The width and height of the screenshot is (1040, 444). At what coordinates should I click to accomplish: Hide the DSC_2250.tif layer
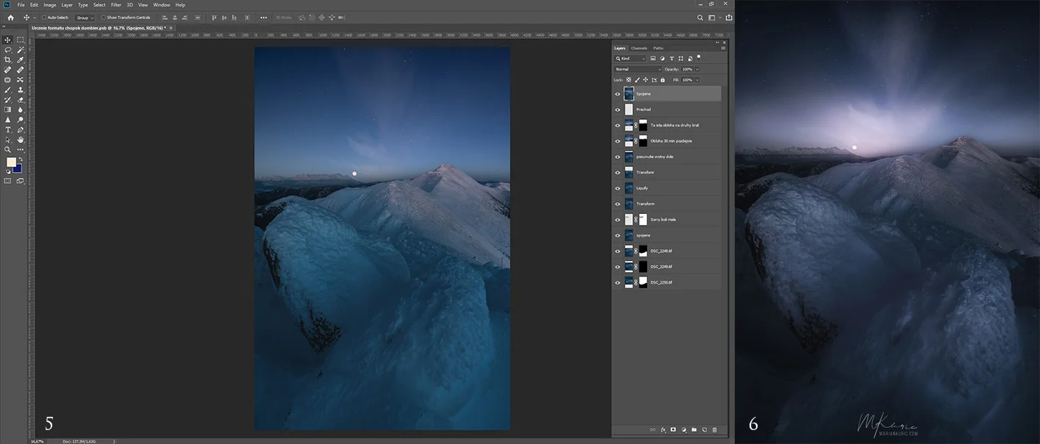click(x=618, y=282)
